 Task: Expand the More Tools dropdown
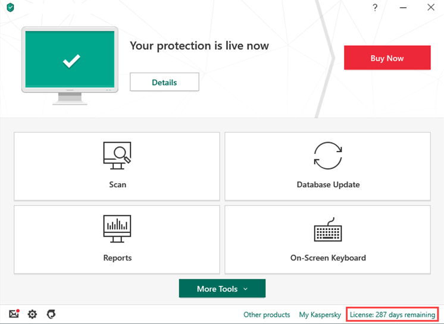[x=222, y=288]
